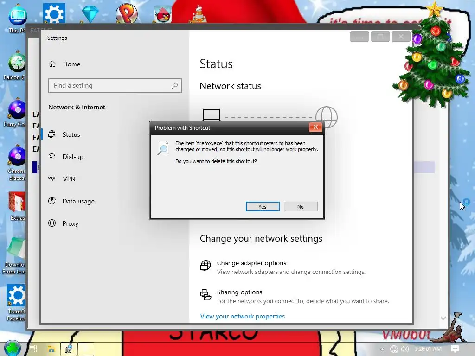Open the blue diamond desktop shortcut
Image resolution: width=475 pixels, height=356 pixels.
[90, 13]
